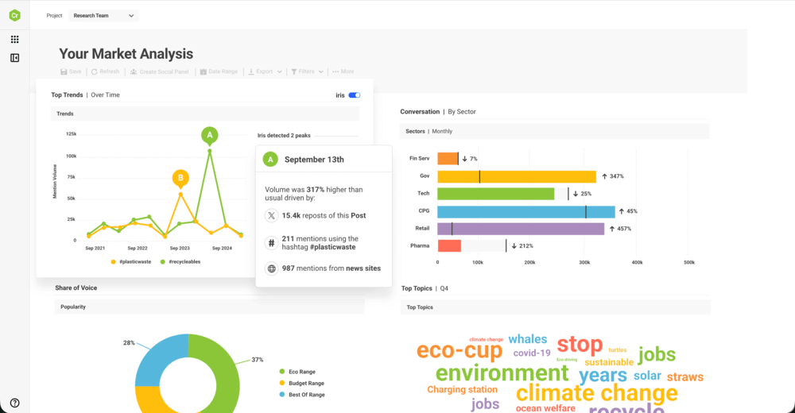Open the Research Team project dropdown

point(103,16)
